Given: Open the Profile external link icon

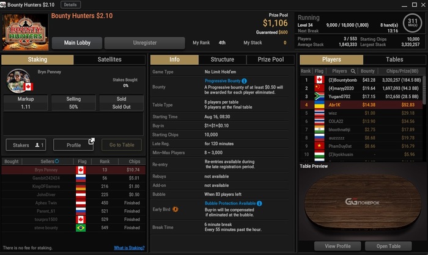Looking at the screenshot, I should pyautogui.click(x=92, y=141).
